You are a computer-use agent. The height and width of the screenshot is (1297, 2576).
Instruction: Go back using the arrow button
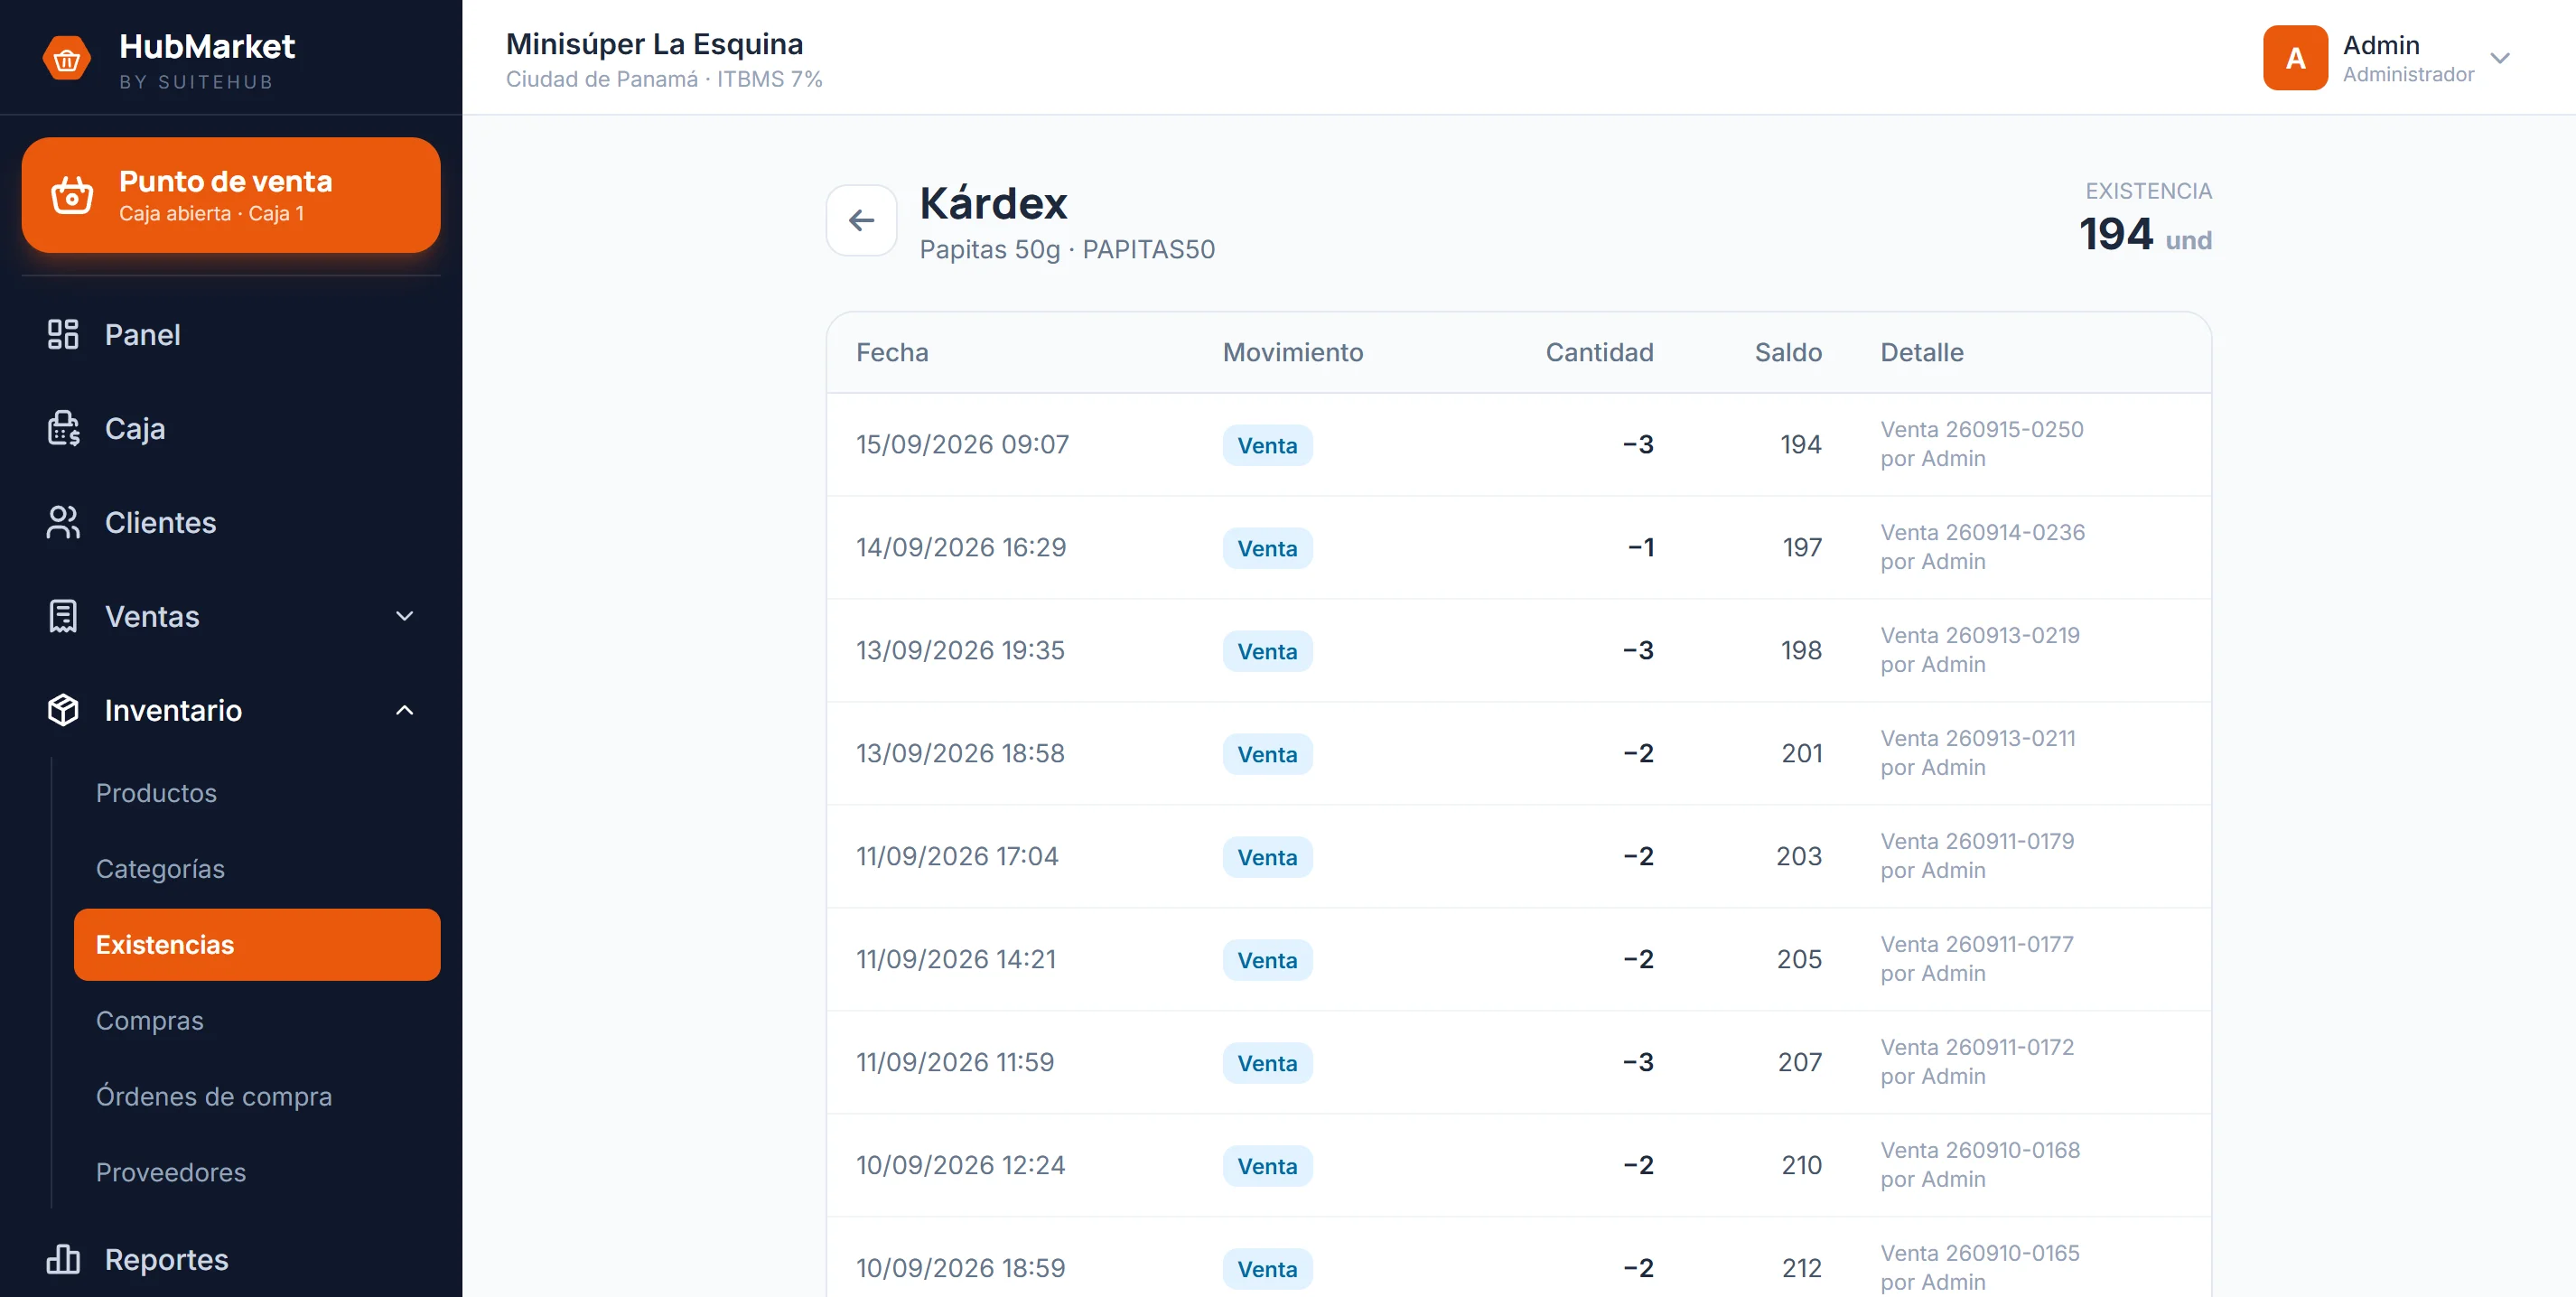(x=861, y=220)
